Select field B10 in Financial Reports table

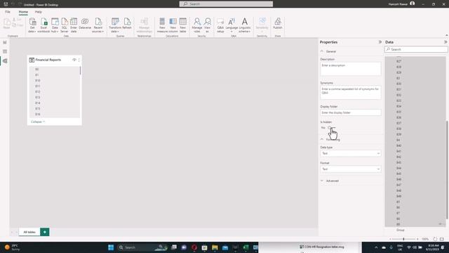(x=37, y=81)
